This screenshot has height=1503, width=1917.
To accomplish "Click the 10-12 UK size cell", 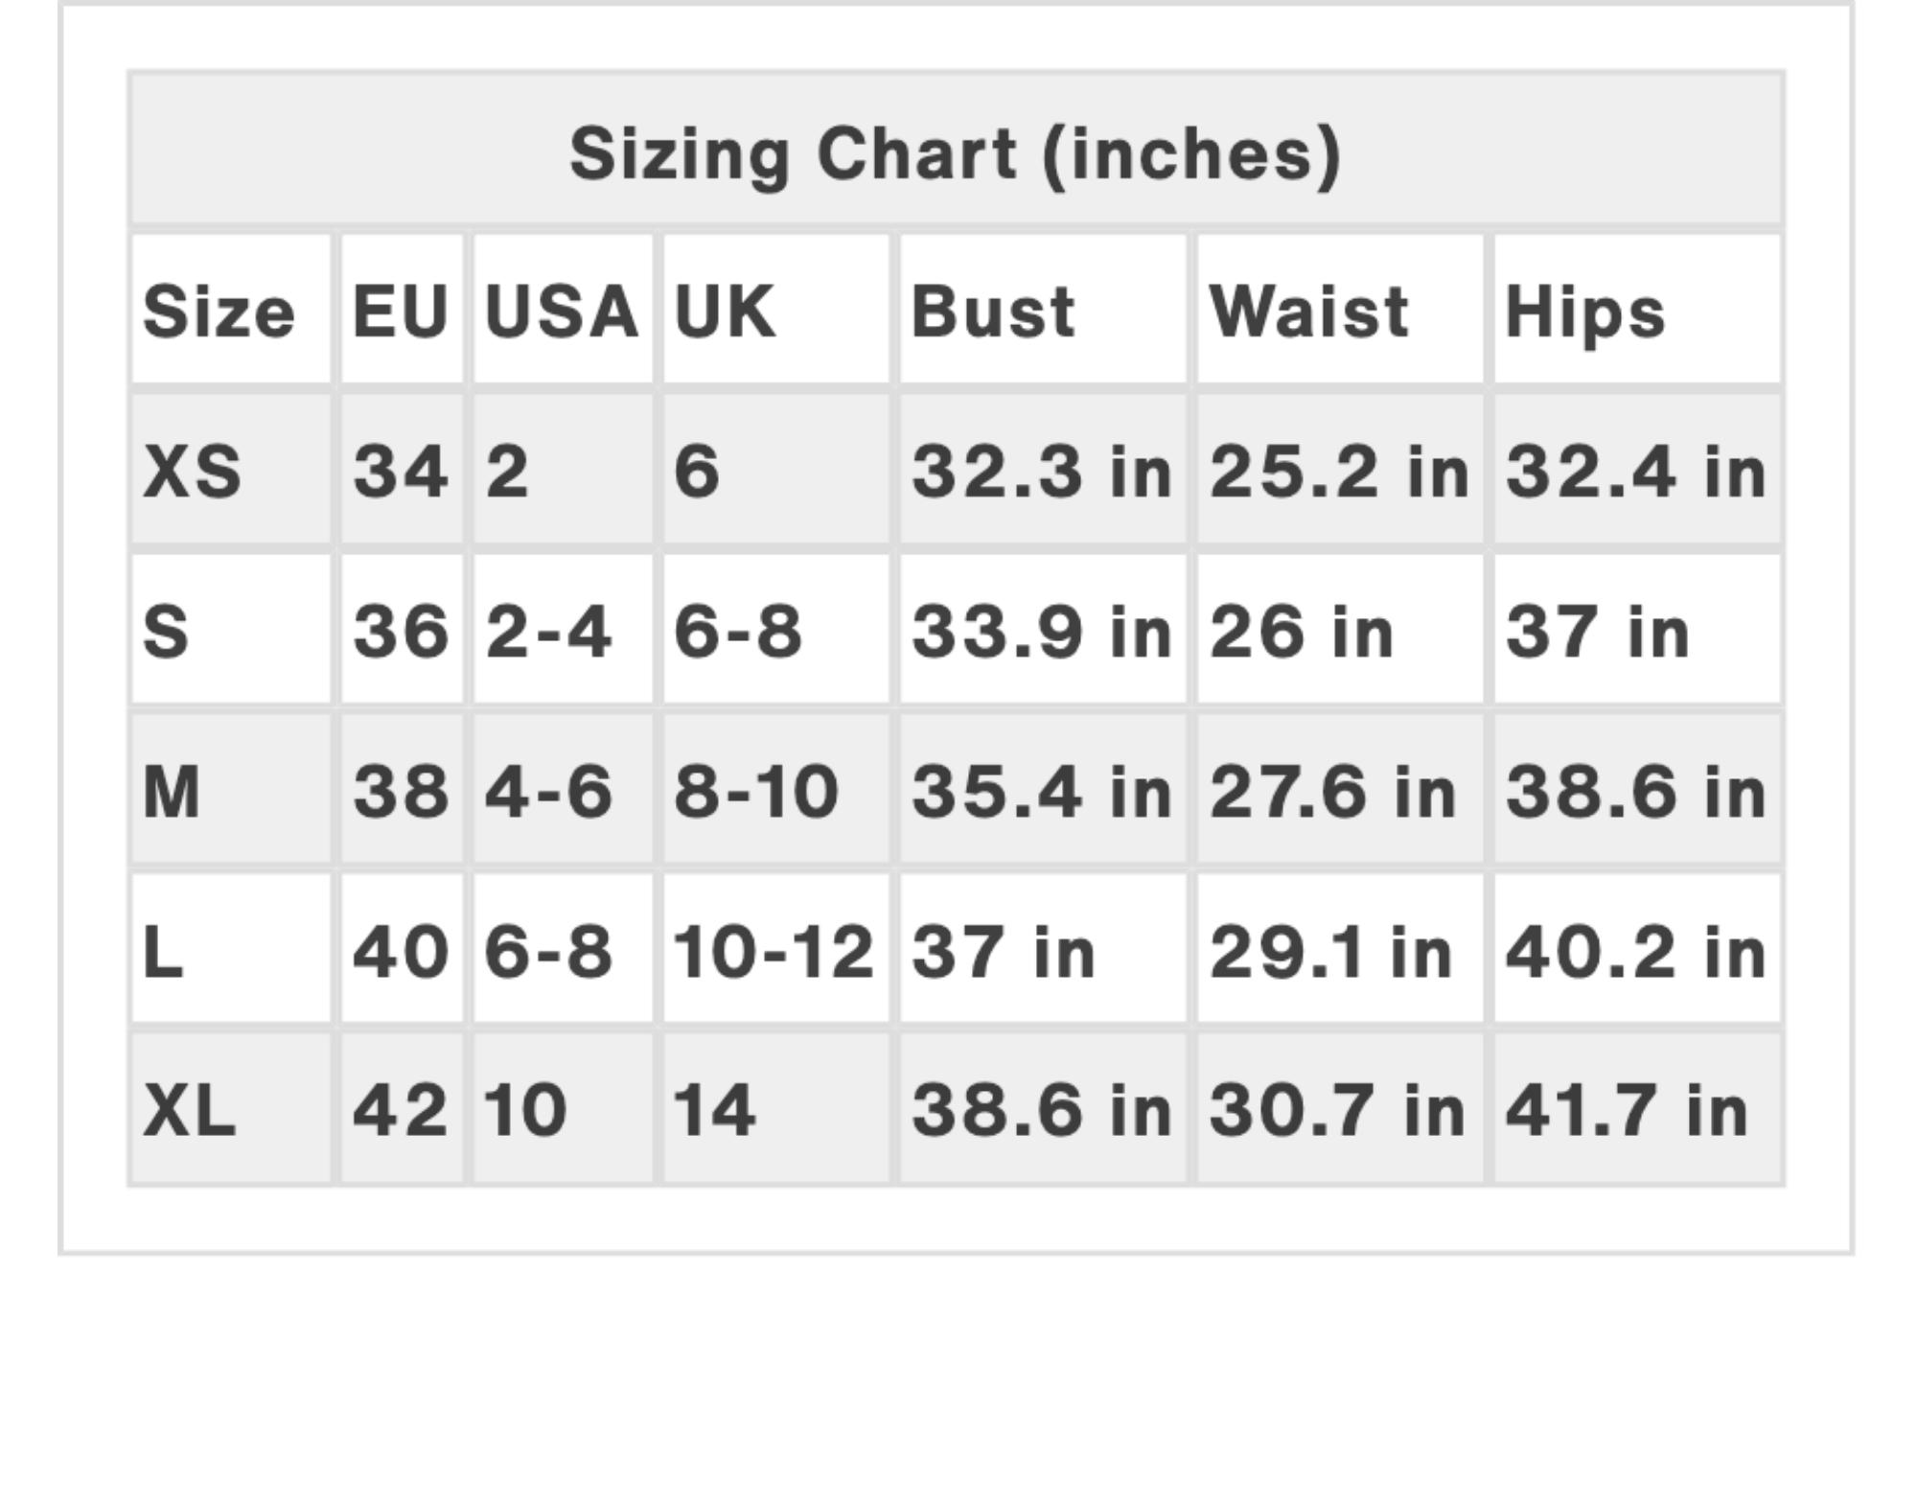I will (774, 952).
